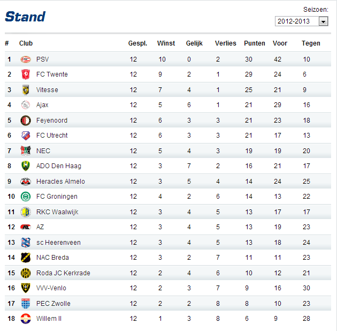
Task: Click the Winst column header
Action: (x=166, y=43)
